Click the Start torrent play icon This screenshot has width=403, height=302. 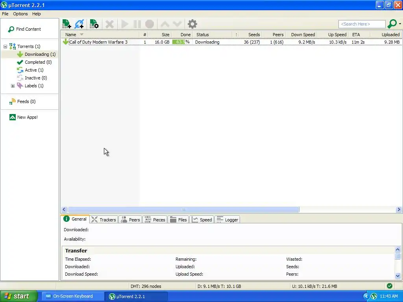coord(125,24)
